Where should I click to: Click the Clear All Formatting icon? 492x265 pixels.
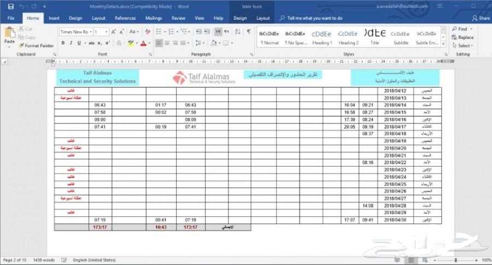point(148,32)
